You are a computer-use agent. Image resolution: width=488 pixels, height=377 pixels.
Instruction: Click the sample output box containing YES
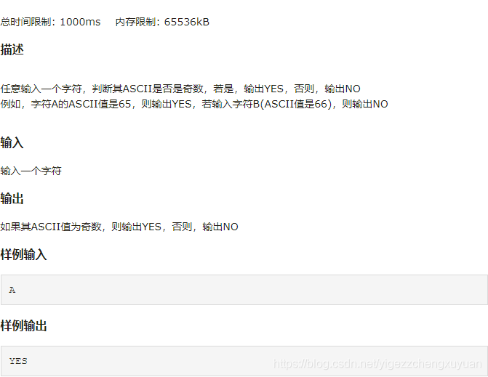[x=244, y=361]
